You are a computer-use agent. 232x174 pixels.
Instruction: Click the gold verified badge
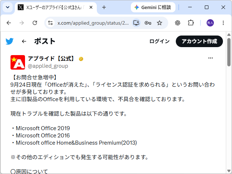81,59
